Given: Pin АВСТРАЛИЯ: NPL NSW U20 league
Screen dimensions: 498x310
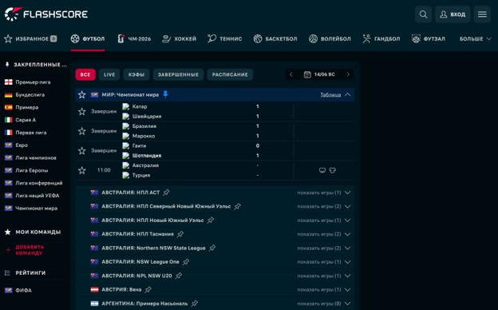Looking at the screenshot, I should 179,276.
